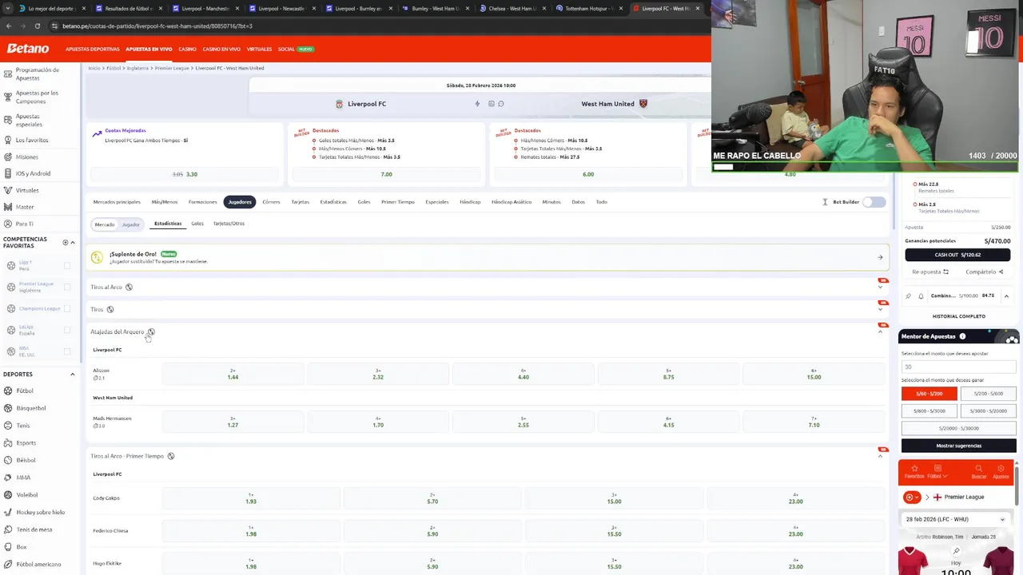Collapse Competencias Favoritas section
1023x575 pixels.
[73, 242]
